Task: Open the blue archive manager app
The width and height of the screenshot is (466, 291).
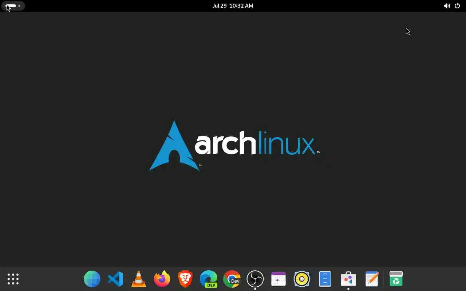Action: (325, 279)
